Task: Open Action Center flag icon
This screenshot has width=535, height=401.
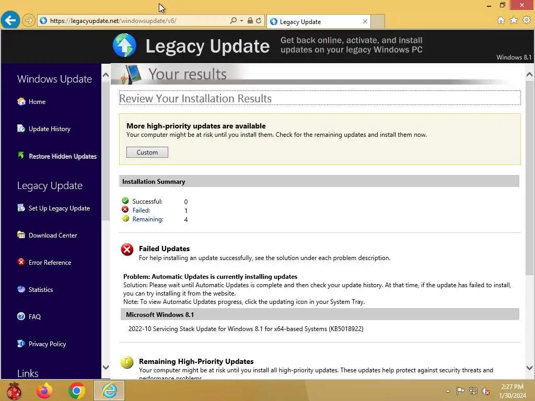Action: pyautogui.click(x=460, y=391)
